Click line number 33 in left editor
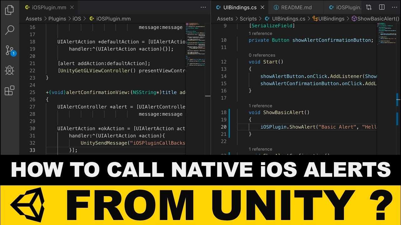401x225 pixels. pos(32,150)
